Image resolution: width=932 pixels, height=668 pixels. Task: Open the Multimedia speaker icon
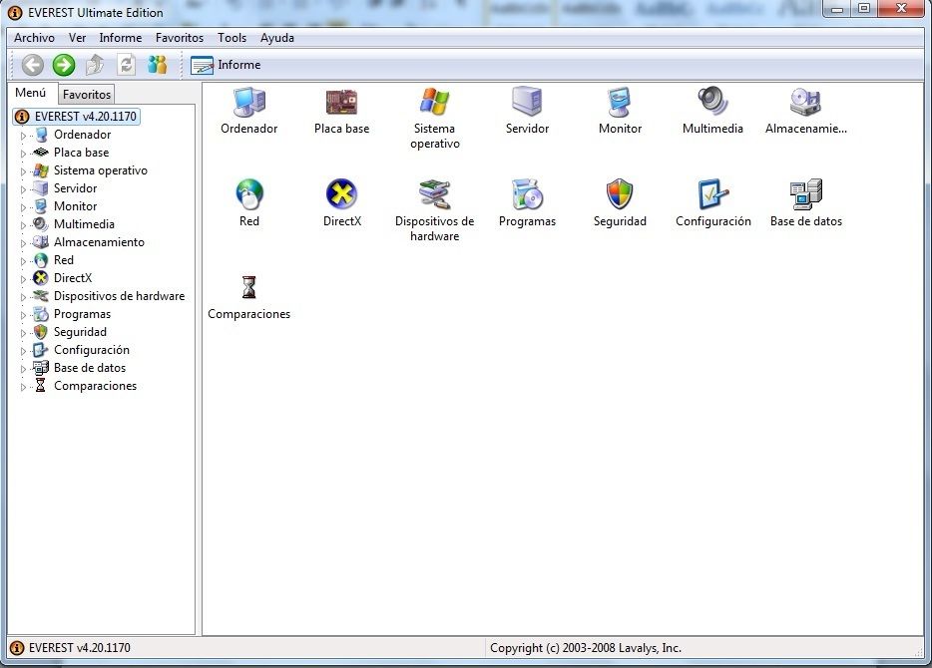[712, 103]
